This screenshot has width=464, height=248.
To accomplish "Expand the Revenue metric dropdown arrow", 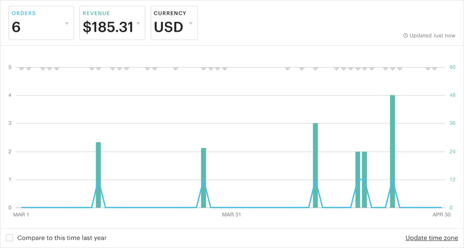I will coord(138,23).
